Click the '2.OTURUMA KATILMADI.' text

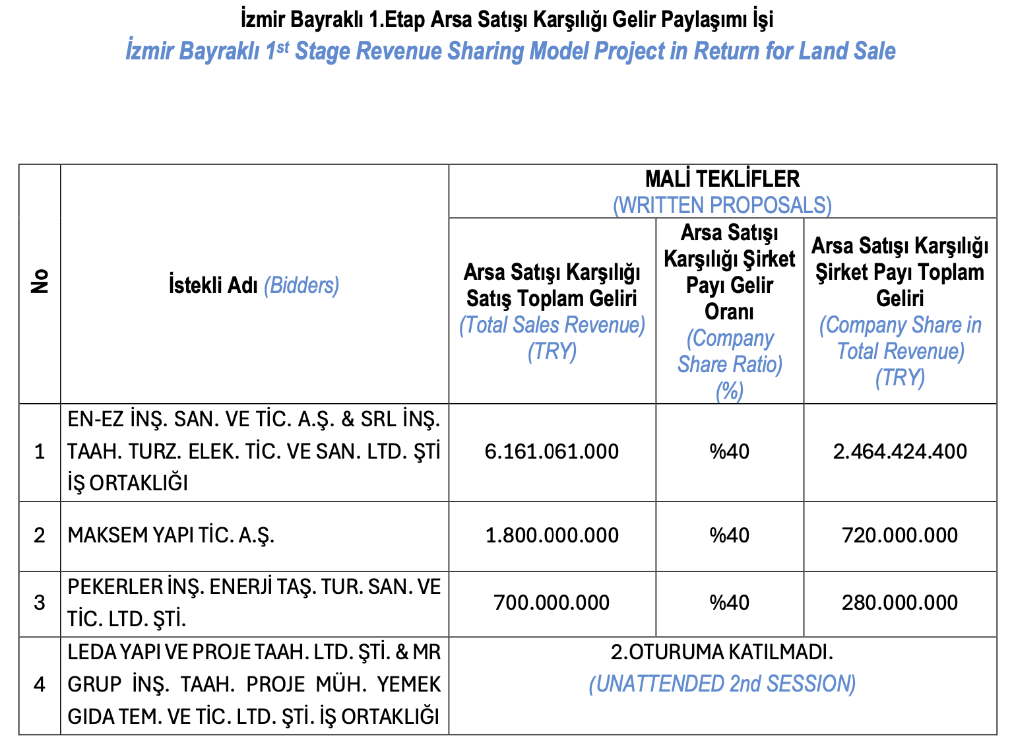722,653
